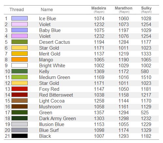Click Madeira code 1357 for Green
Screen dimensions: 163x143
click(x=99, y=113)
